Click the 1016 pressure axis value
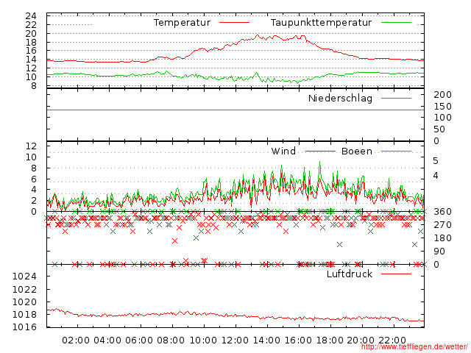This screenshot has width=471, height=353. coord(24,327)
